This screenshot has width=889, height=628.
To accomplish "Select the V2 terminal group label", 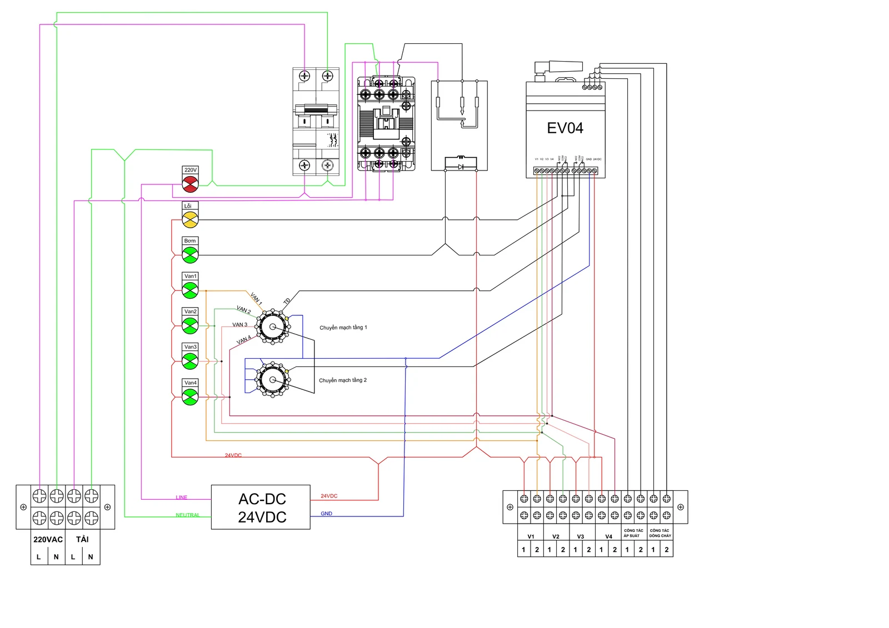I will [556, 537].
